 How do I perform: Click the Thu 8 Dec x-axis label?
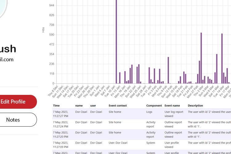53,91
